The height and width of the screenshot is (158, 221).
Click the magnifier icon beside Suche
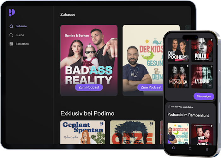pos(11,35)
